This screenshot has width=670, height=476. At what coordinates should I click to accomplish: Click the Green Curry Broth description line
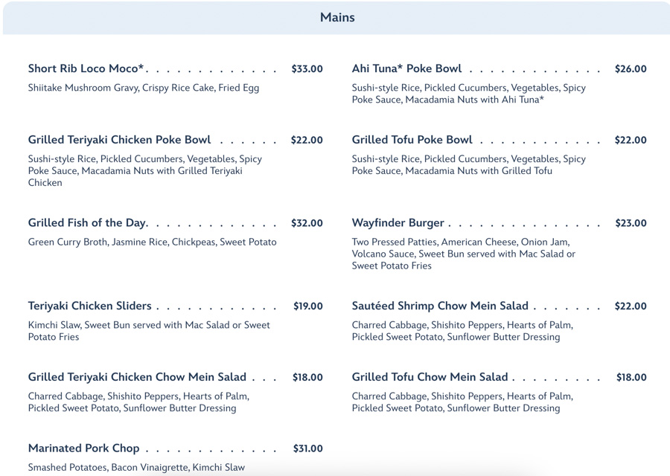coord(152,242)
